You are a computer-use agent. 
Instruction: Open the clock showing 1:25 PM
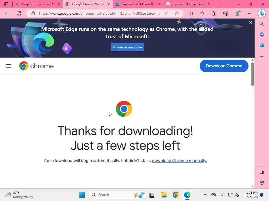(x=250, y=195)
